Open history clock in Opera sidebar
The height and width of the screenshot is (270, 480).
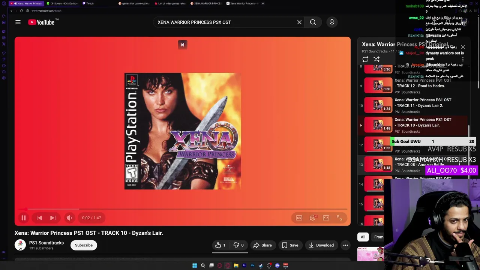pos(4,65)
